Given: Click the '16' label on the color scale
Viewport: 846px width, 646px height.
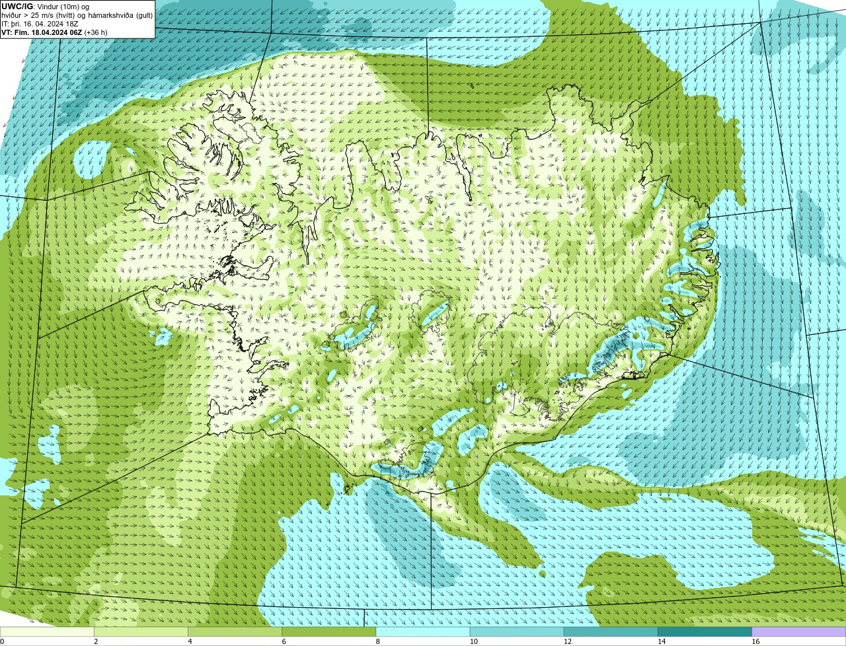Looking at the screenshot, I should point(755,641).
